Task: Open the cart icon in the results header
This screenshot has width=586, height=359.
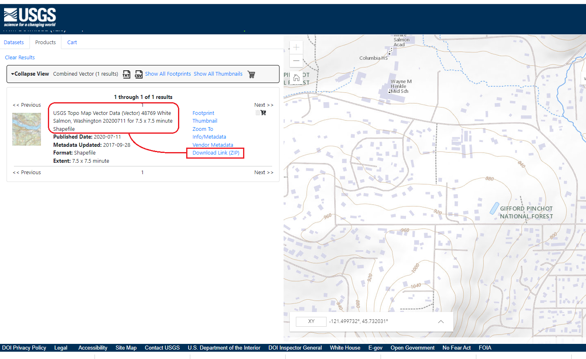Action: point(251,74)
